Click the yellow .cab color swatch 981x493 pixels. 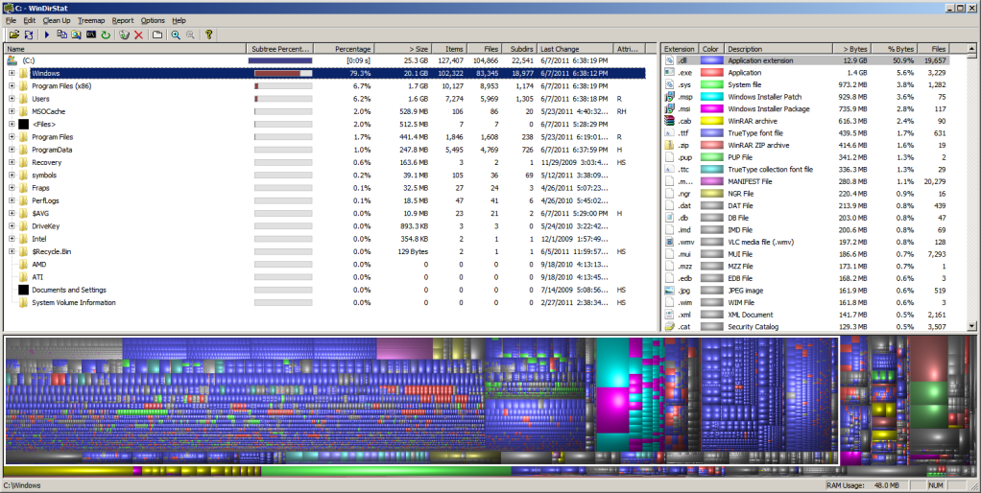point(711,121)
